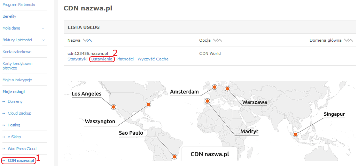Click the Warszawa map label

pos(255,102)
